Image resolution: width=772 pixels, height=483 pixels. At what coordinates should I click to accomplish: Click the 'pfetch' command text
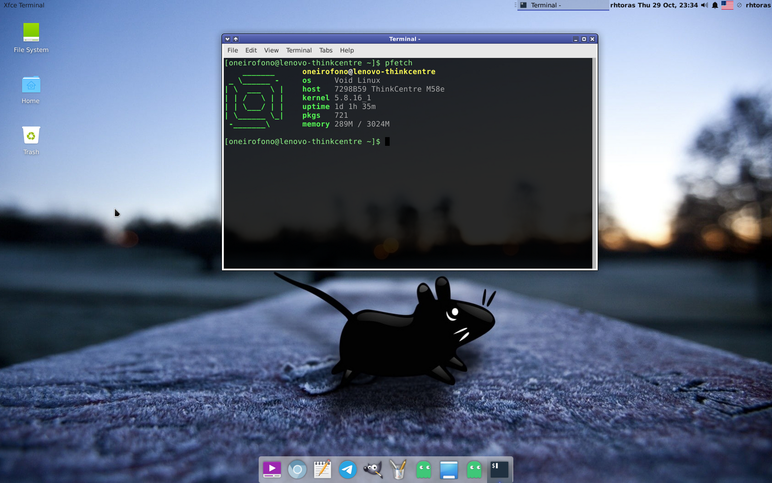pyautogui.click(x=399, y=63)
